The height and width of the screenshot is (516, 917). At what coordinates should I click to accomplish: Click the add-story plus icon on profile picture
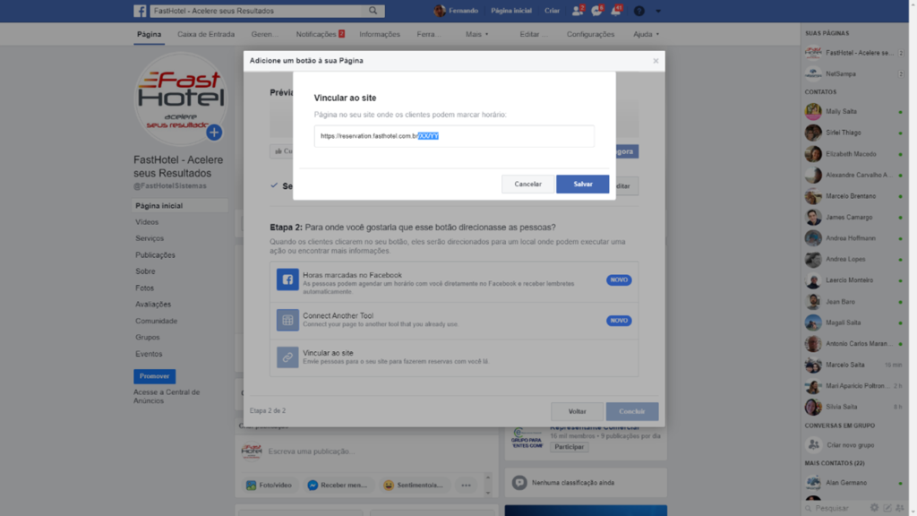click(x=214, y=133)
